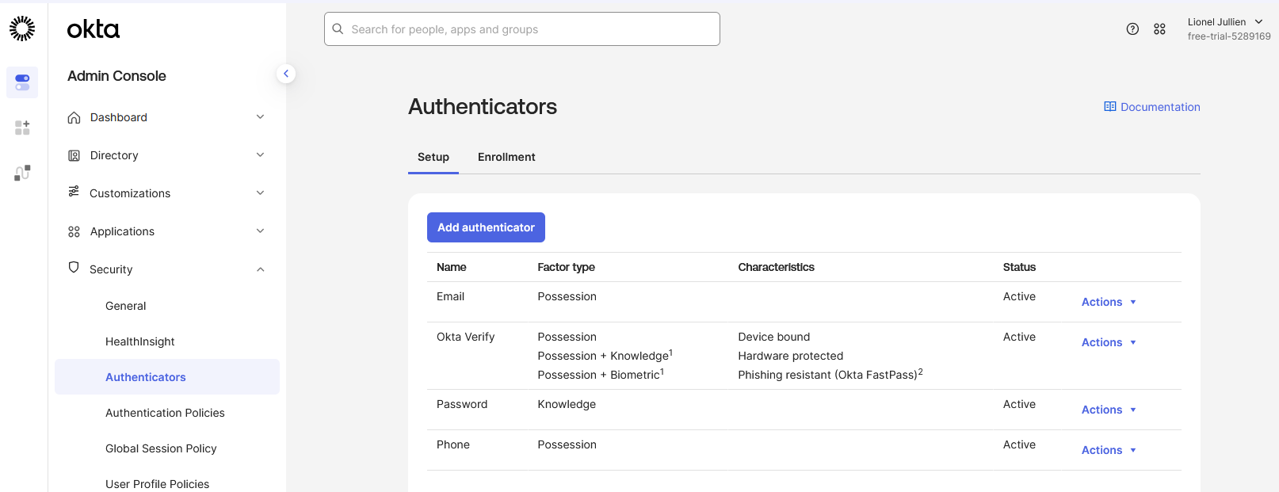Viewport: 1279px width, 492px height.
Task: Open the Documentation link
Action: pyautogui.click(x=1152, y=107)
